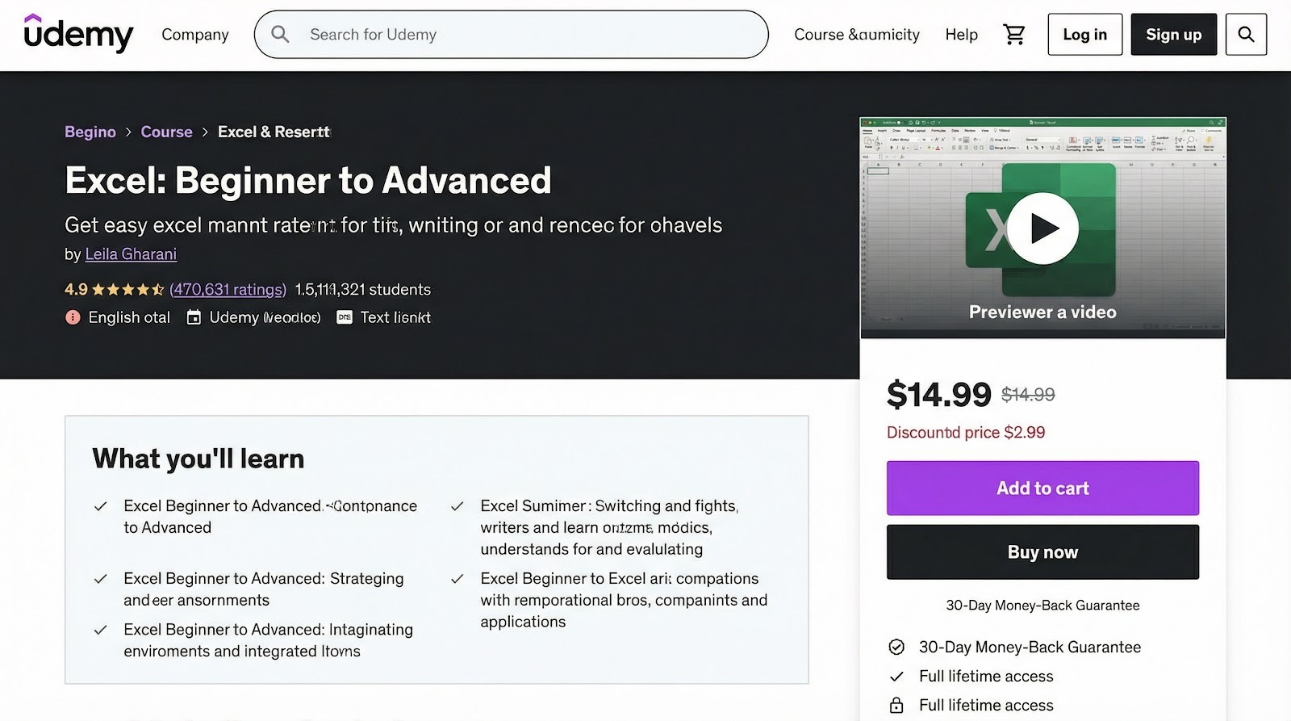This screenshot has width=1291, height=721.
Task: Click the square search button at top right
Action: [x=1246, y=34]
